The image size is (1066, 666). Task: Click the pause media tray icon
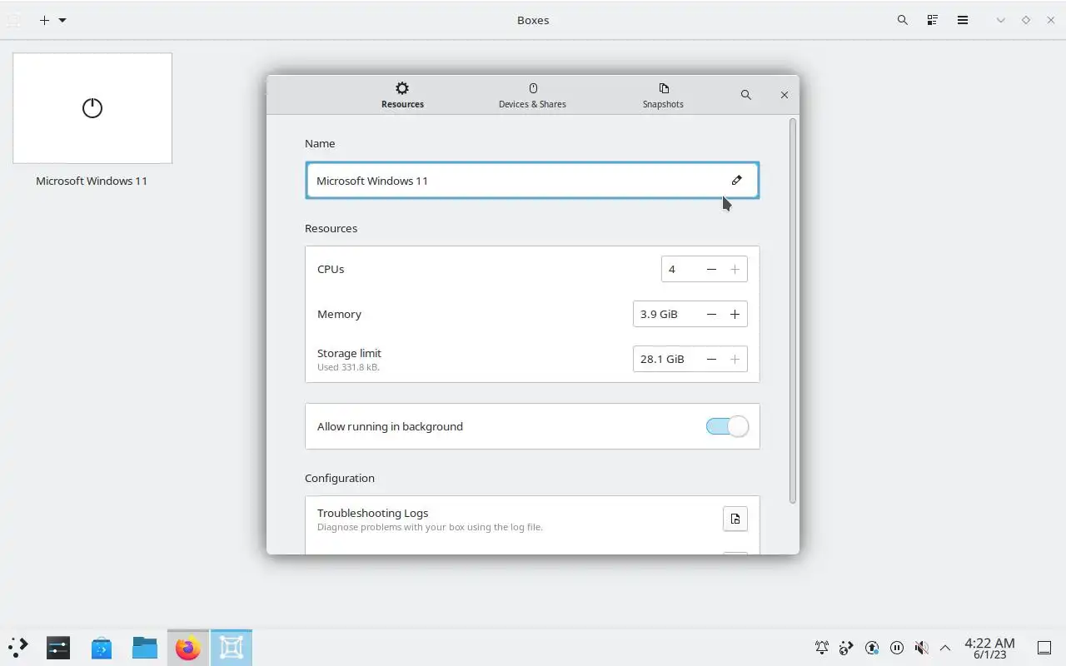point(897,648)
